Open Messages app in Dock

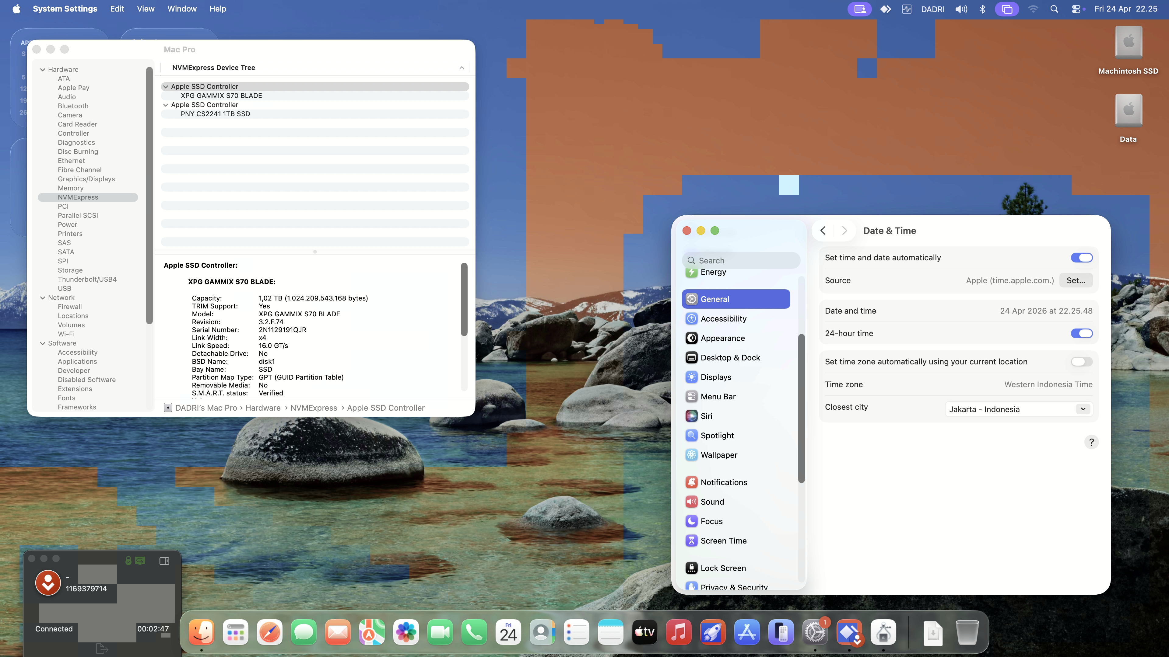[304, 632]
